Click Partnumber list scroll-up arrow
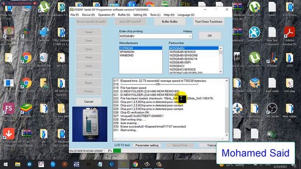 (221, 48)
